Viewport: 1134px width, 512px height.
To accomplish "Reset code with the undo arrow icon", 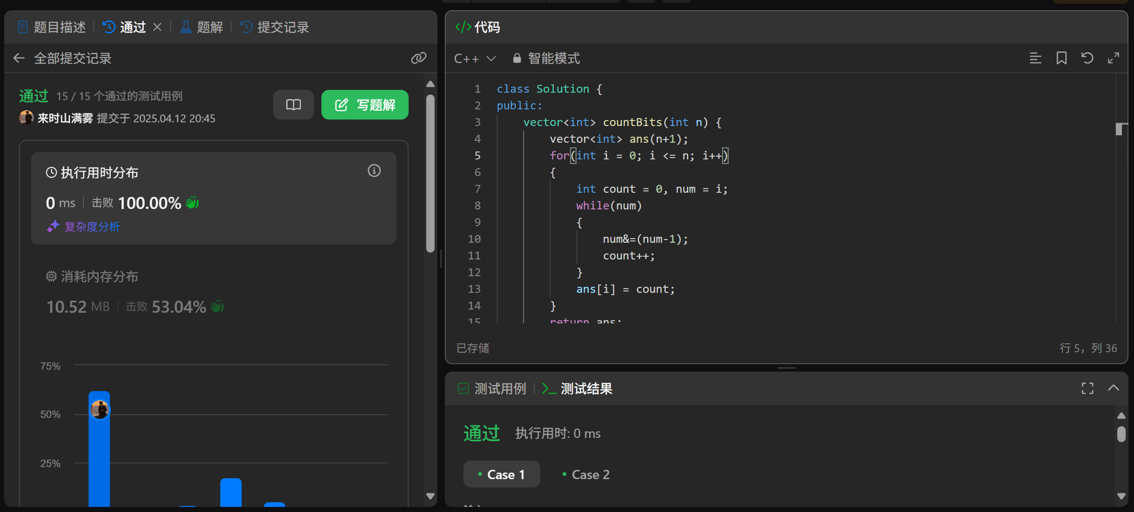I will point(1087,58).
